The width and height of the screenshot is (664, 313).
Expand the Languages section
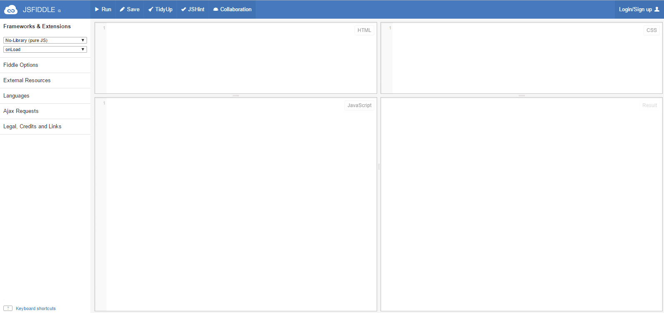coord(45,96)
